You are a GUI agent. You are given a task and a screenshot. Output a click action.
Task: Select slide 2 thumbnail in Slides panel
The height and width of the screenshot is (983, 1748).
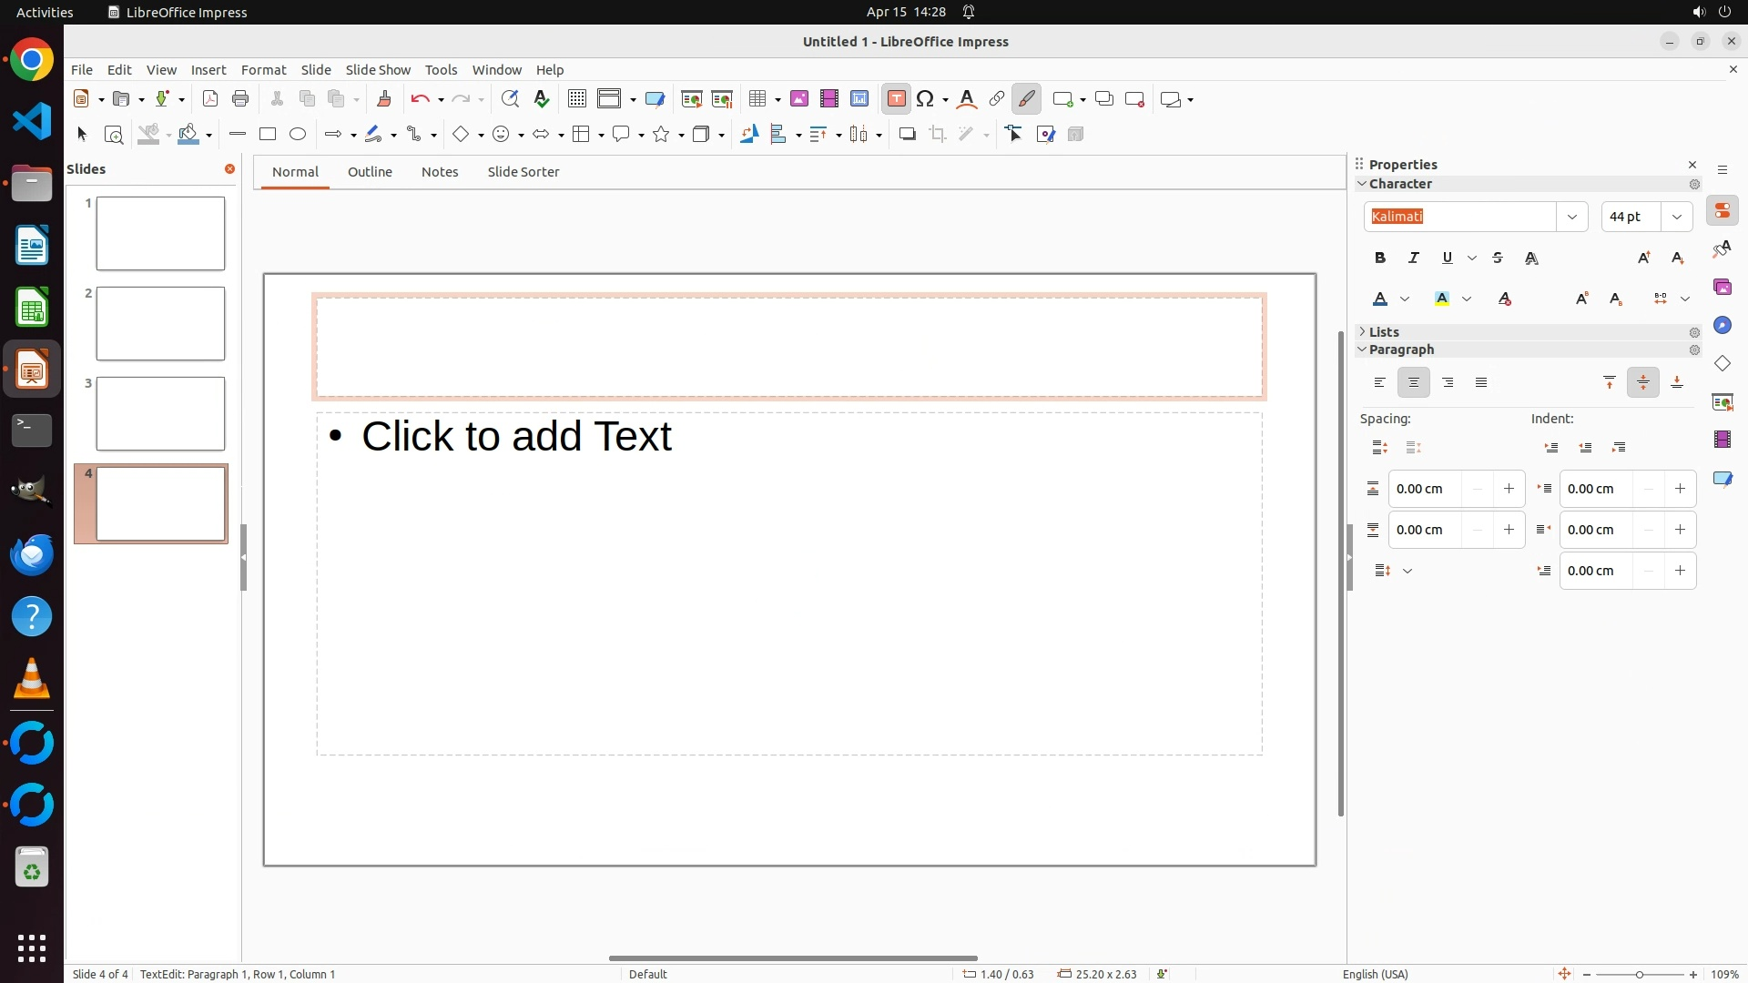pyautogui.click(x=160, y=324)
